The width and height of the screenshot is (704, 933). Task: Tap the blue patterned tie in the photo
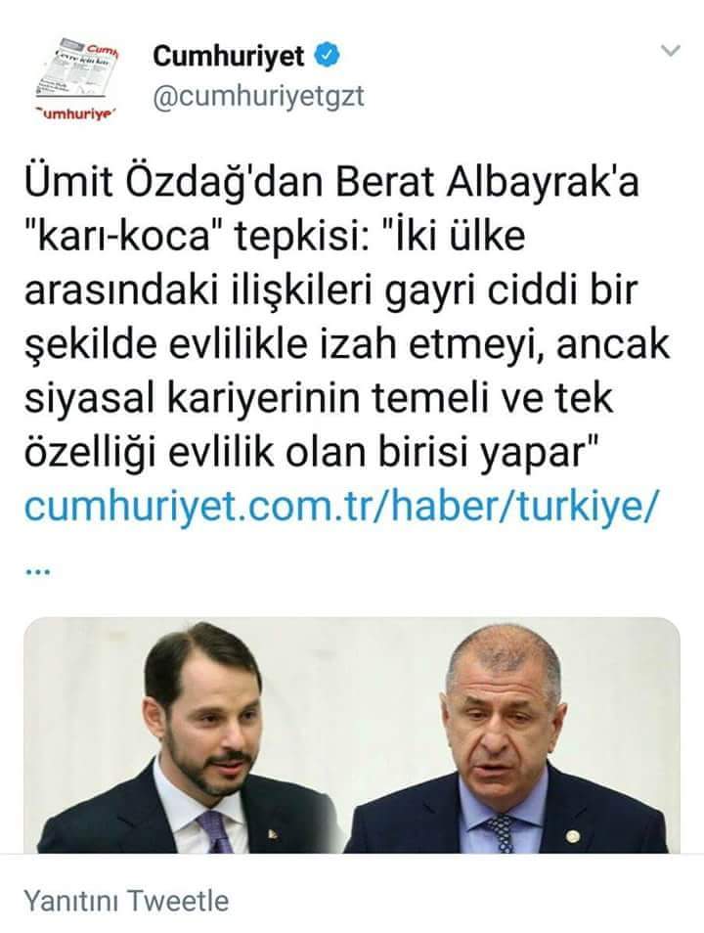[x=501, y=832]
